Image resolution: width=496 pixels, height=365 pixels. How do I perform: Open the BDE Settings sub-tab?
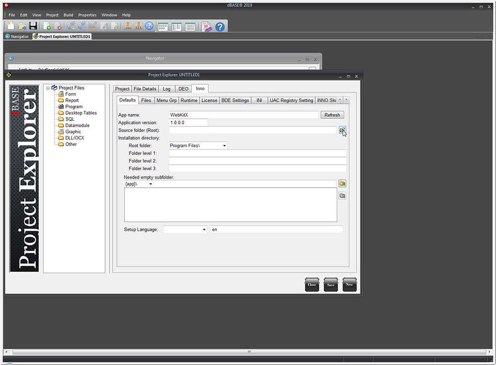235,101
